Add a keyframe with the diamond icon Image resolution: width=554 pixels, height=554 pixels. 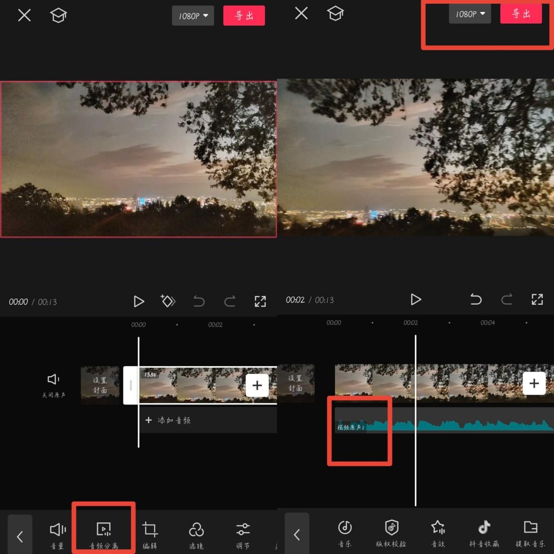pyautogui.click(x=168, y=301)
